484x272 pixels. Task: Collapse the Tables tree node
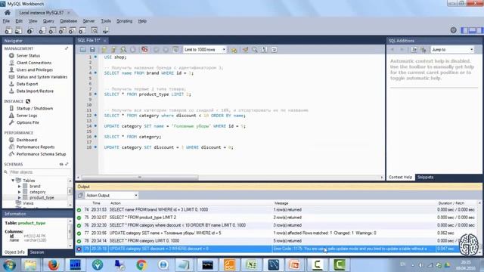pyautogui.click(x=13, y=180)
